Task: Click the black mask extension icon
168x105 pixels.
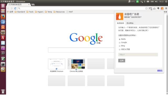Action: click(x=158, y=8)
